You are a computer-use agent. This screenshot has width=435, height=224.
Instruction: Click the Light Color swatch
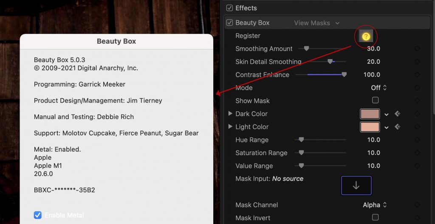tap(370, 127)
